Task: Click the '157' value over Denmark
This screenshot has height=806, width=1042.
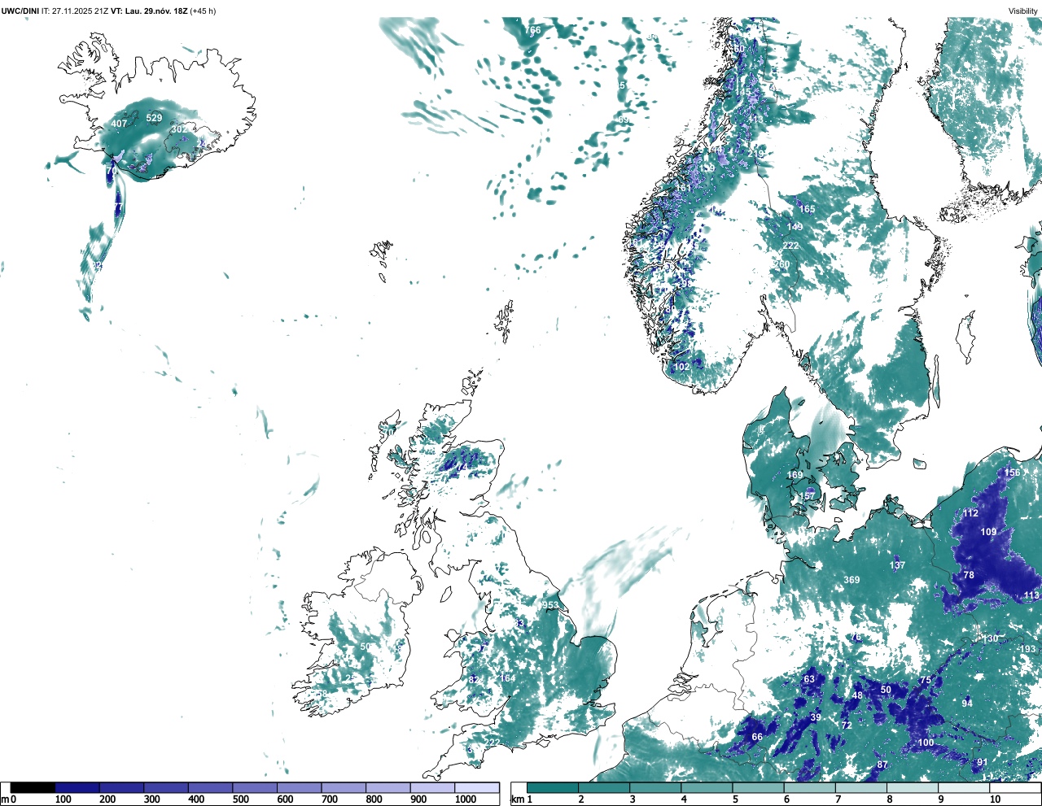Action: click(x=806, y=496)
